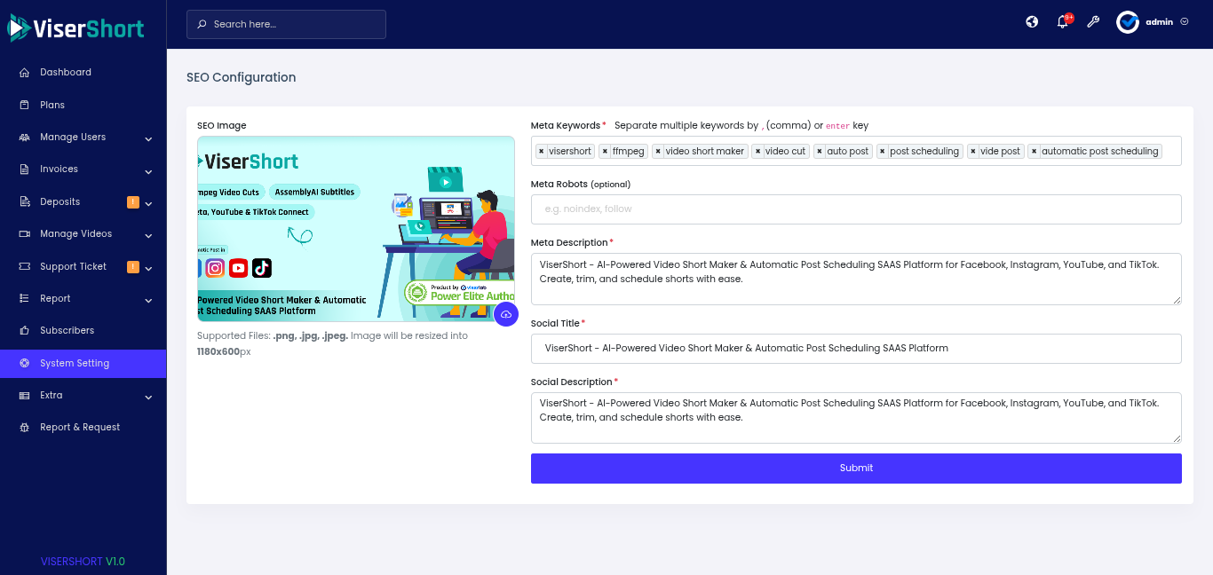Click the admin profile avatar
Screen dimensions: 1213x575
pyautogui.click(x=1128, y=22)
